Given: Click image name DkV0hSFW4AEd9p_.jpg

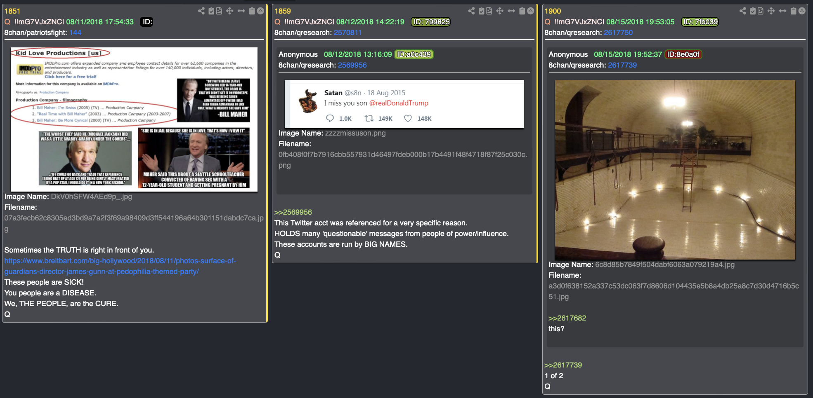Looking at the screenshot, I should pyautogui.click(x=92, y=197).
